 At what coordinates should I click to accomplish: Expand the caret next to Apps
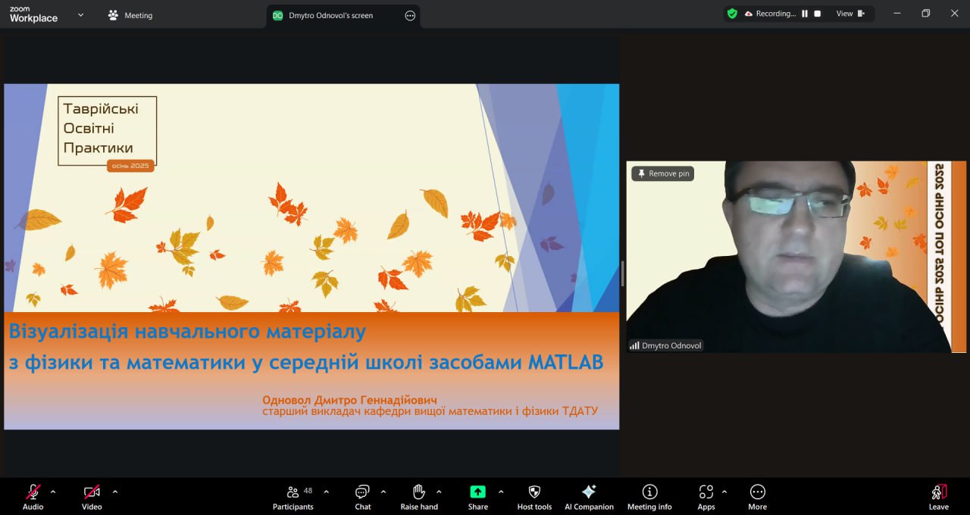(x=724, y=492)
